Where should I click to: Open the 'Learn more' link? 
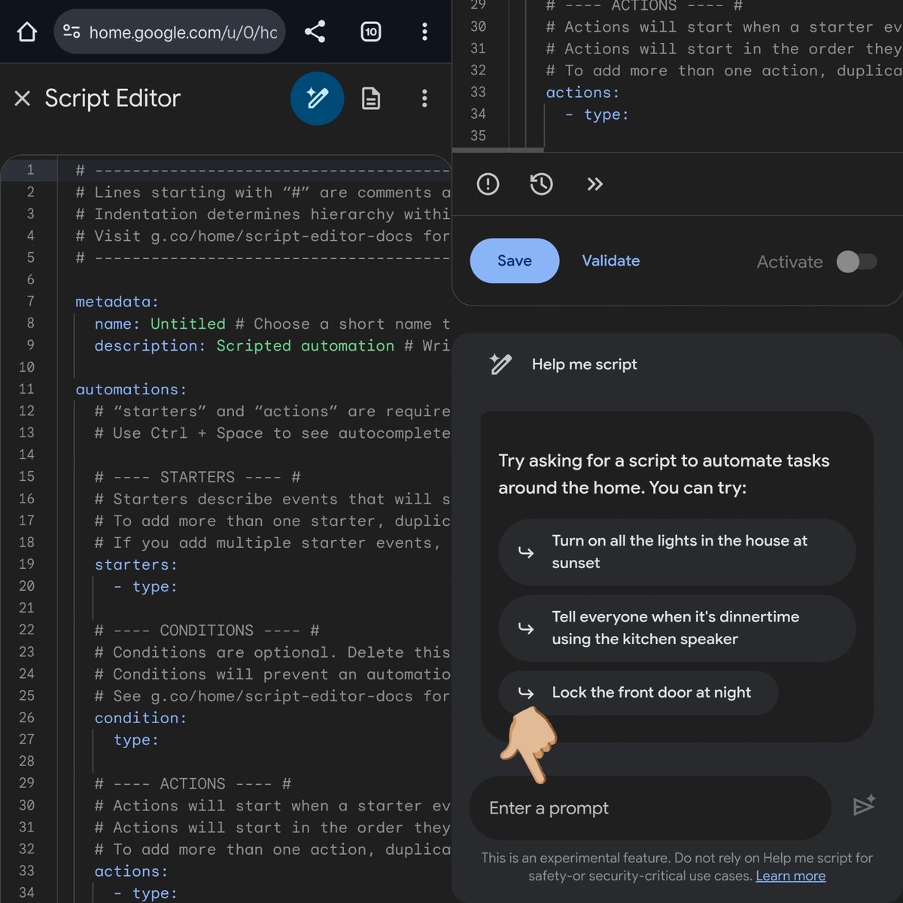tap(790, 876)
